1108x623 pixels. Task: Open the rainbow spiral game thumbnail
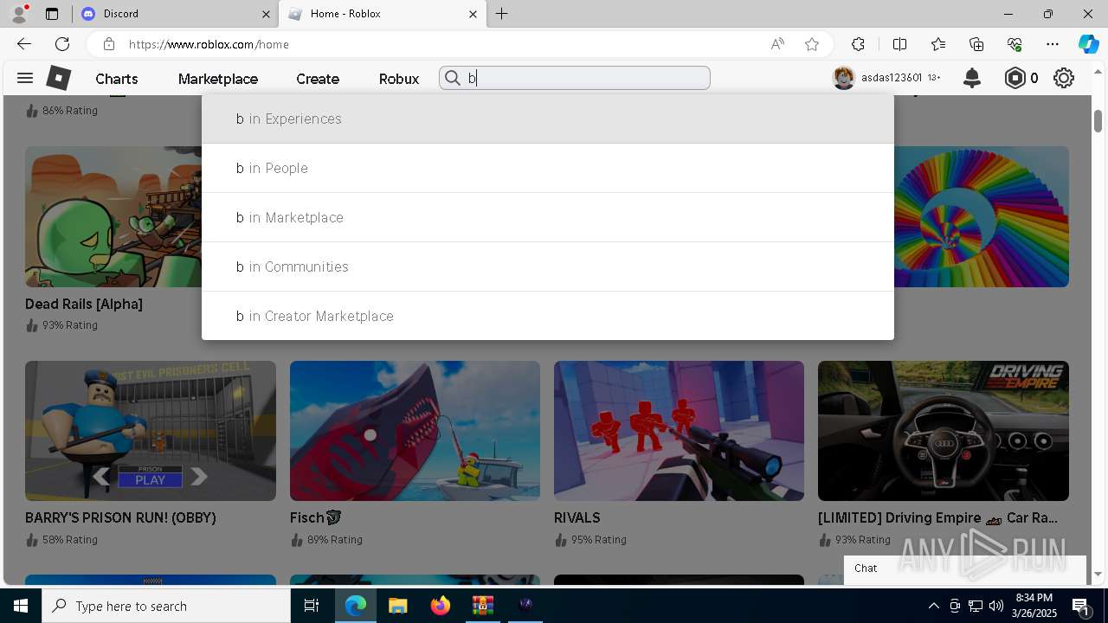[x=982, y=216]
